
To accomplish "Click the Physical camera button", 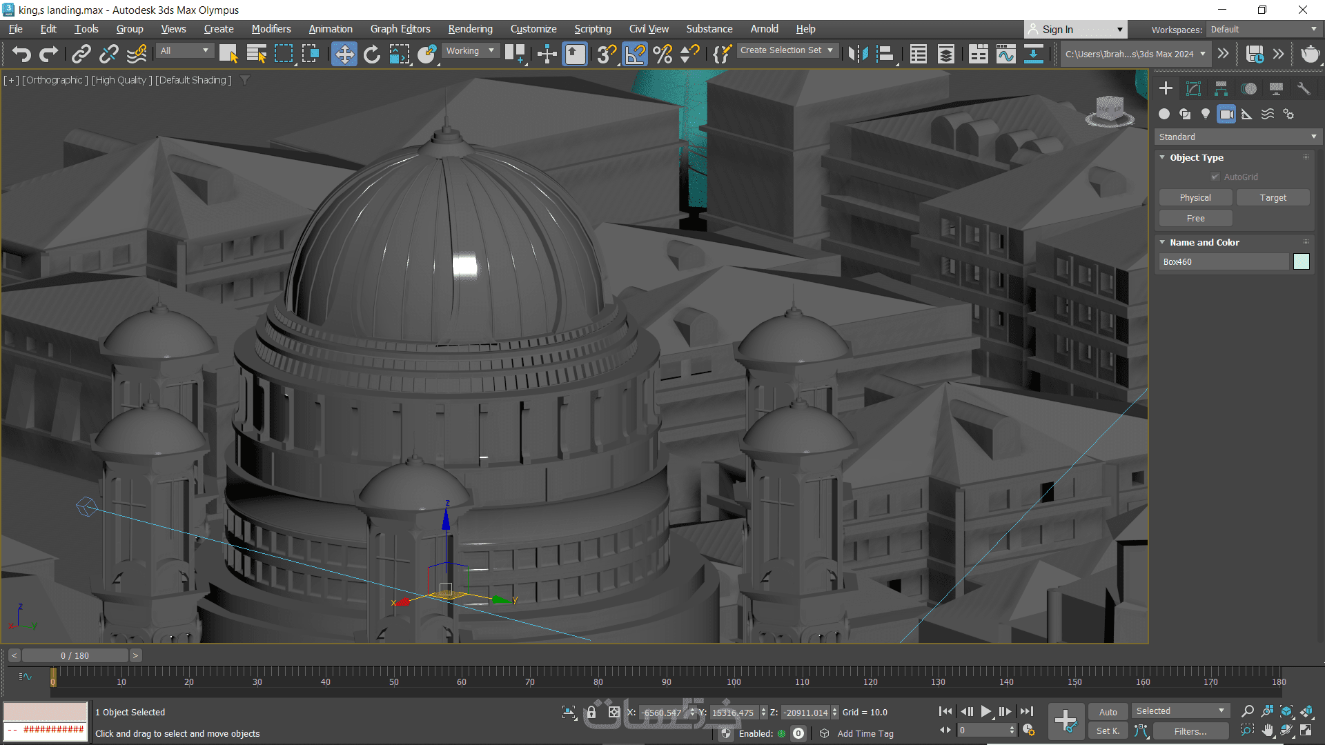I will pyautogui.click(x=1195, y=198).
